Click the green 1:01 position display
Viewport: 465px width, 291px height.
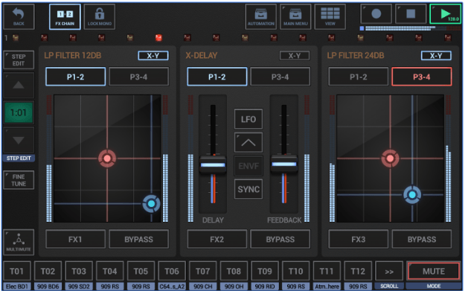[x=19, y=112]
